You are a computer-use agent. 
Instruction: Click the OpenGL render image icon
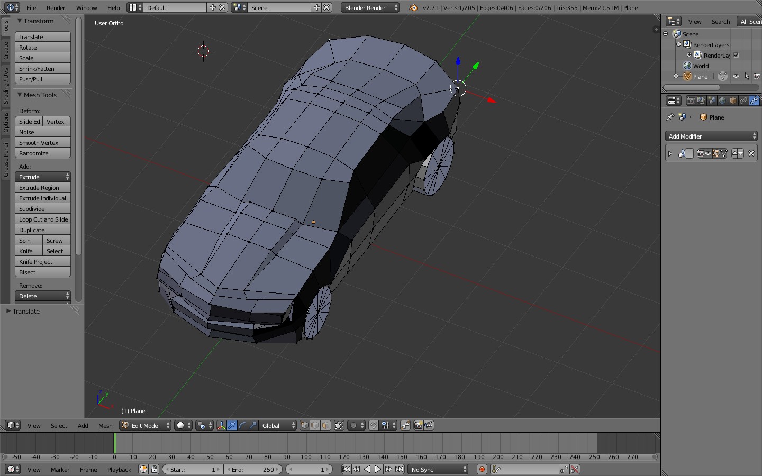click(418, 425)
